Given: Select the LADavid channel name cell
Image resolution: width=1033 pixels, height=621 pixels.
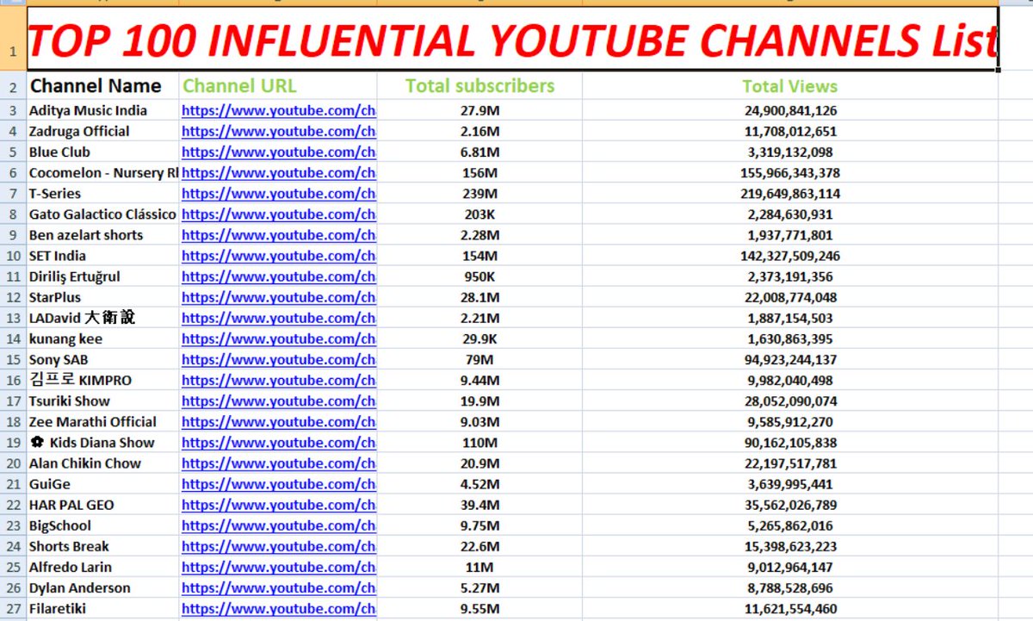Looking at the screenshot, I should (102, 318).
